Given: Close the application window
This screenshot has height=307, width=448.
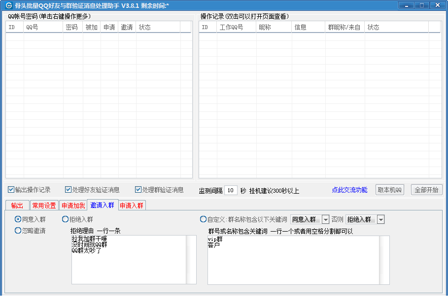Looking at the screenshot, I should [x=438, y=5].
